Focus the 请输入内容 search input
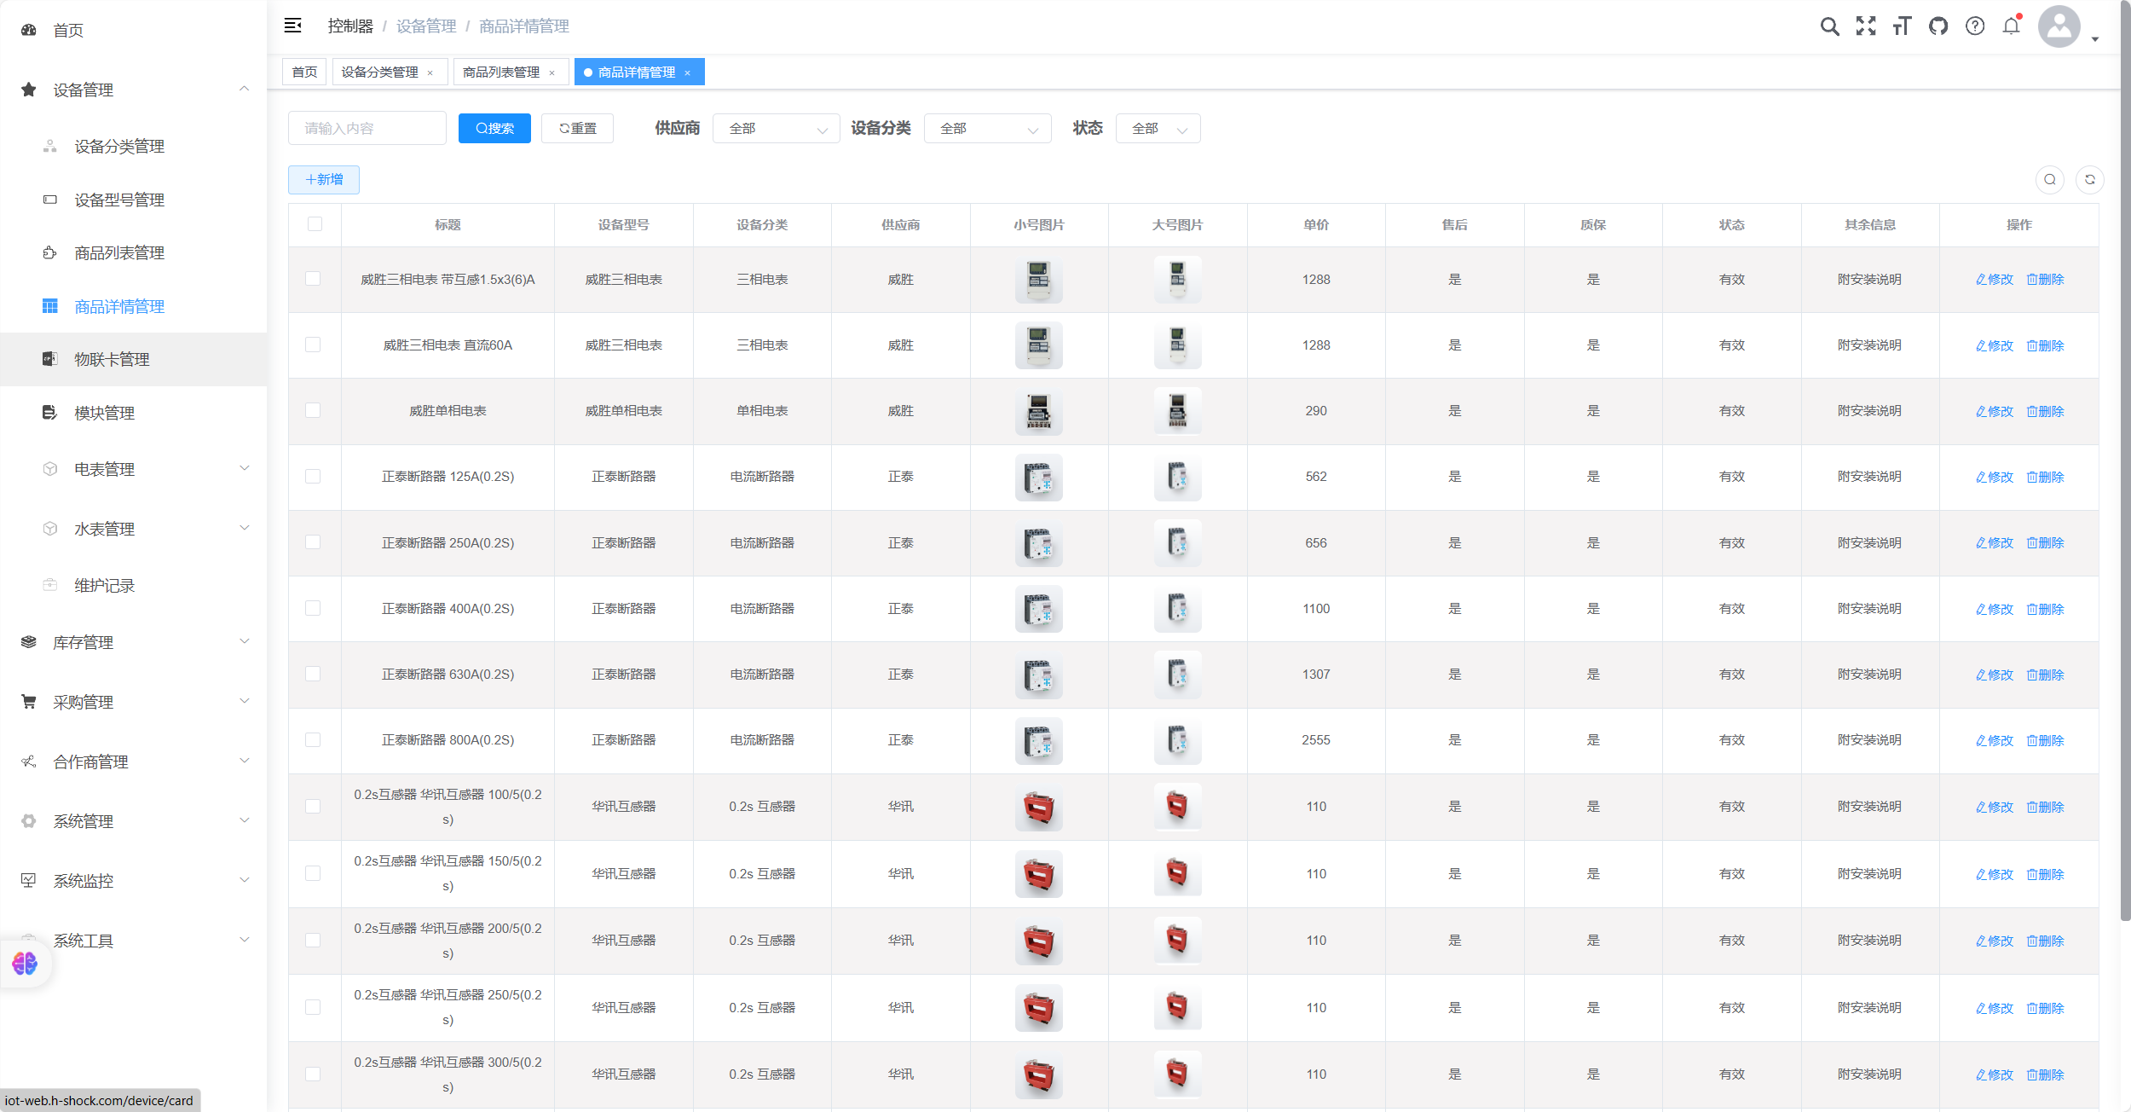The width and height of the screenshot is (2131, 1112). [x=367, y=129]
